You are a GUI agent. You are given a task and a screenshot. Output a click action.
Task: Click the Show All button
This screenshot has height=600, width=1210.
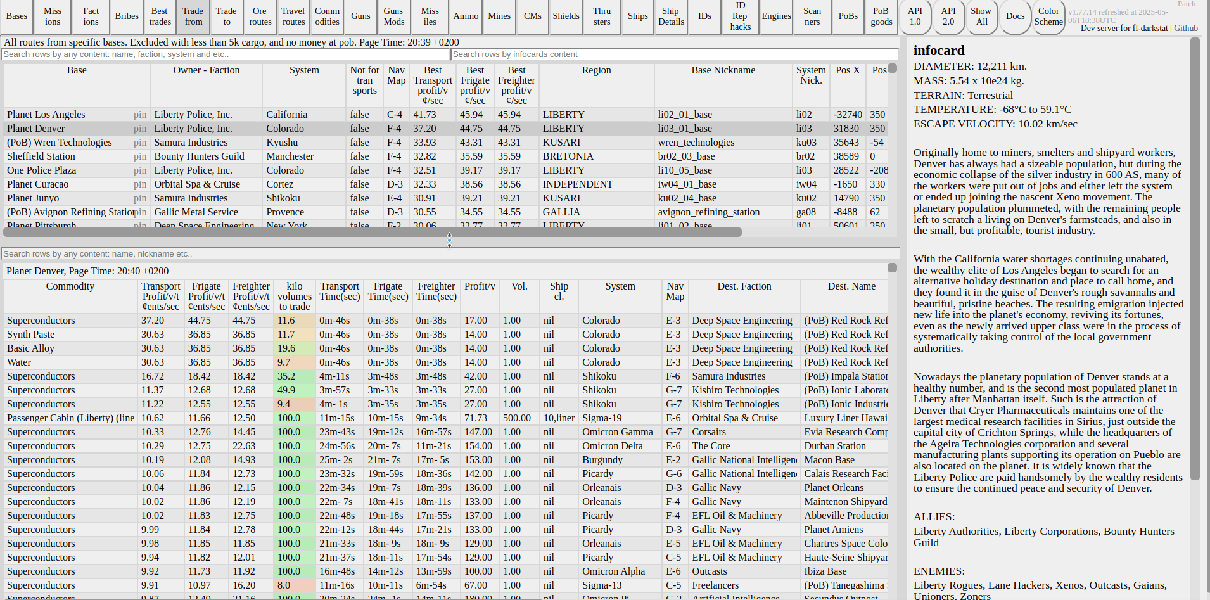[x=981, y=17]
